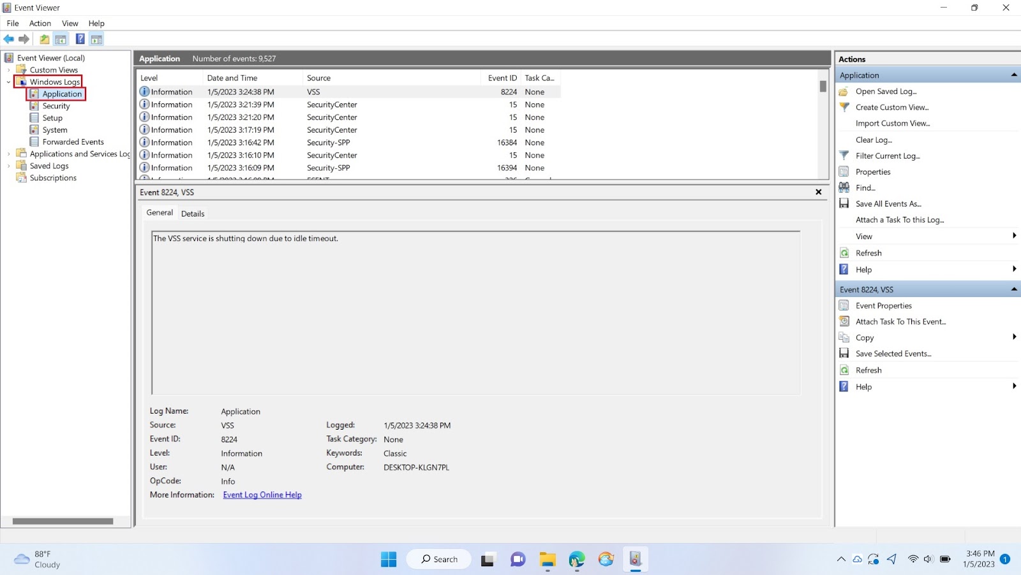Click the Task View icon in taskbar

point(488,559)
